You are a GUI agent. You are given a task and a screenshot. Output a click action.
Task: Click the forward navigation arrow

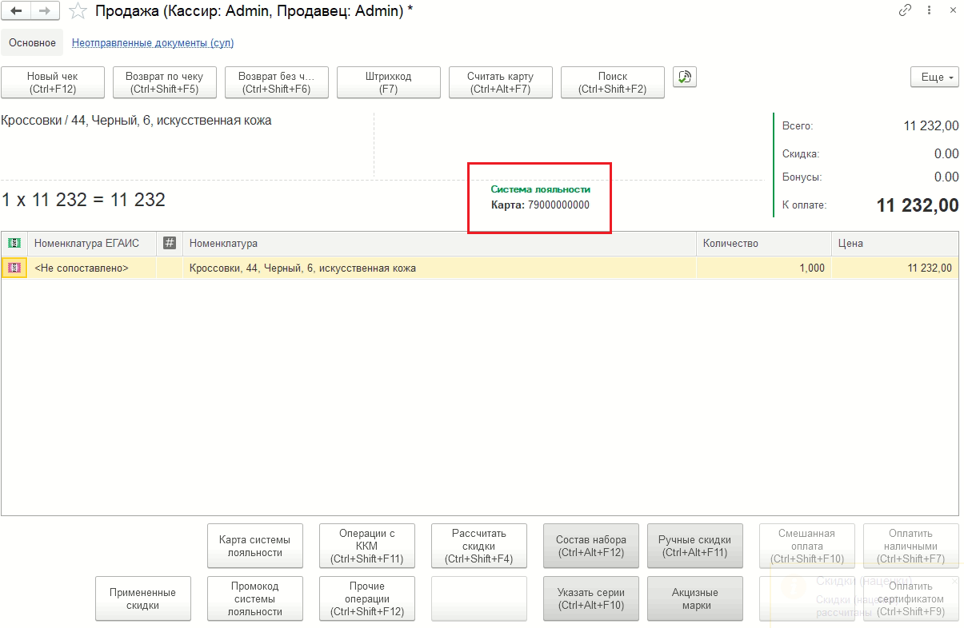coord(45,11)
